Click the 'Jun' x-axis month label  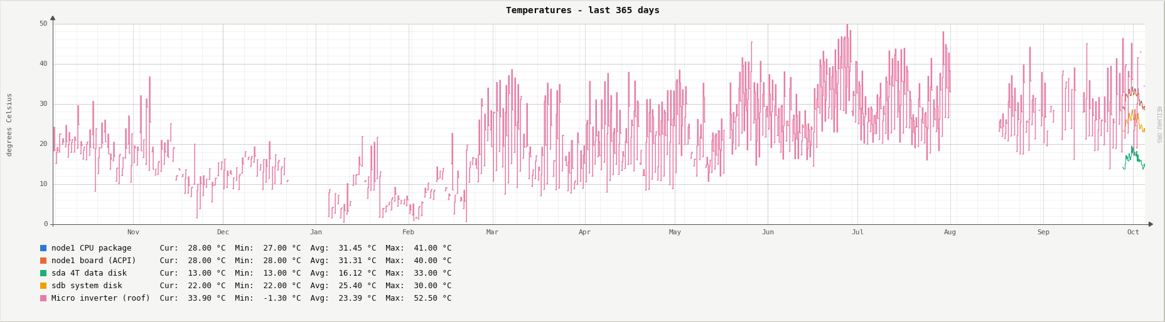pyautogui.click(x=768, y=232)
